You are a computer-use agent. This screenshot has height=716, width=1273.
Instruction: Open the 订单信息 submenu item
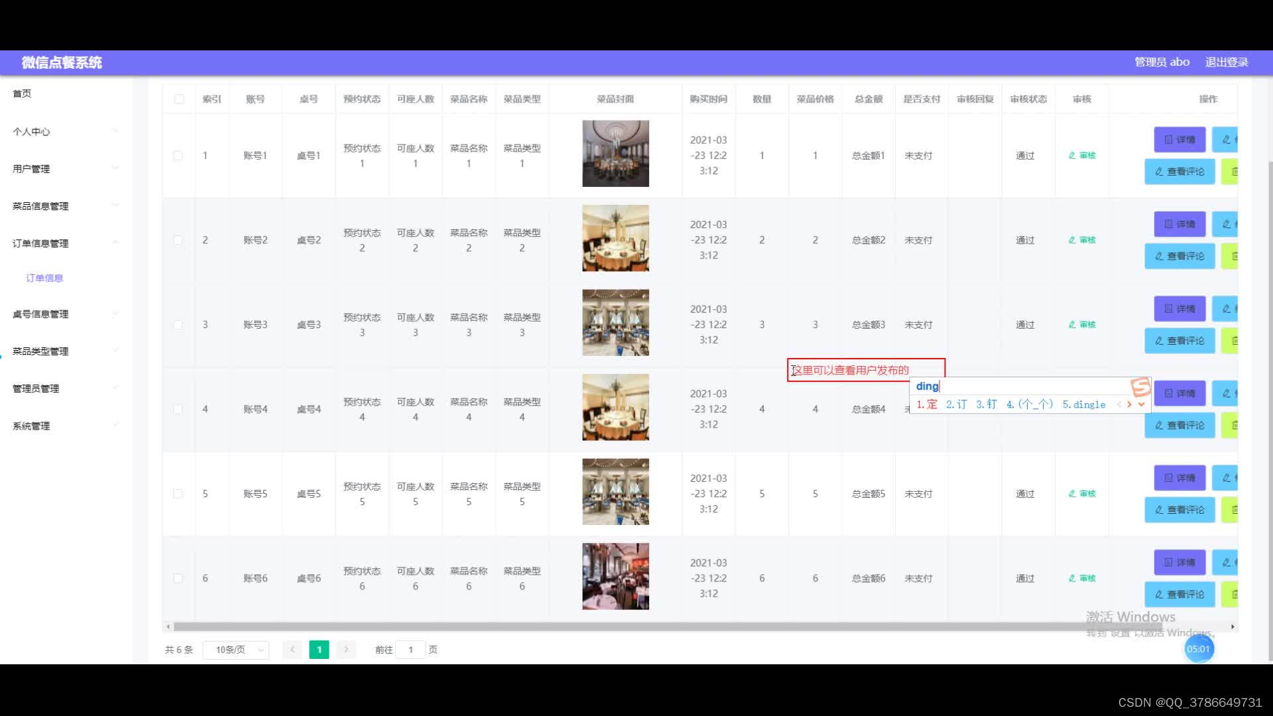(x=44, y=278)
